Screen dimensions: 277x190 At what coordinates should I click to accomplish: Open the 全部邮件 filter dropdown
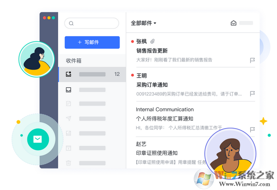tap(143, 23)
